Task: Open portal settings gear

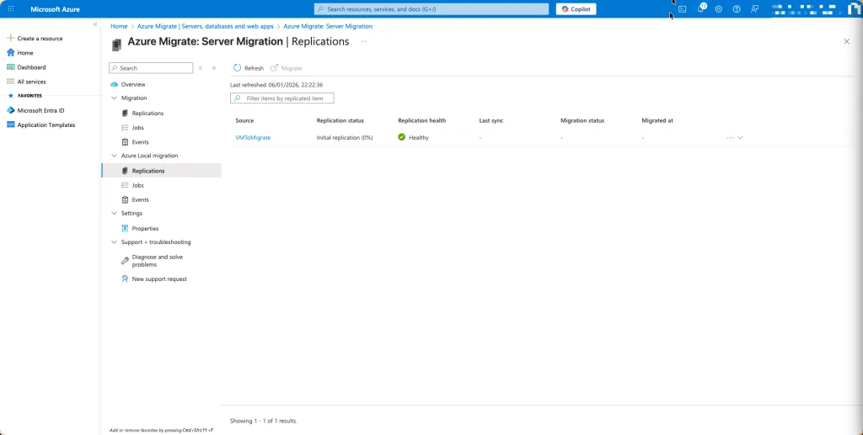Action: click(x=719, y=8)
